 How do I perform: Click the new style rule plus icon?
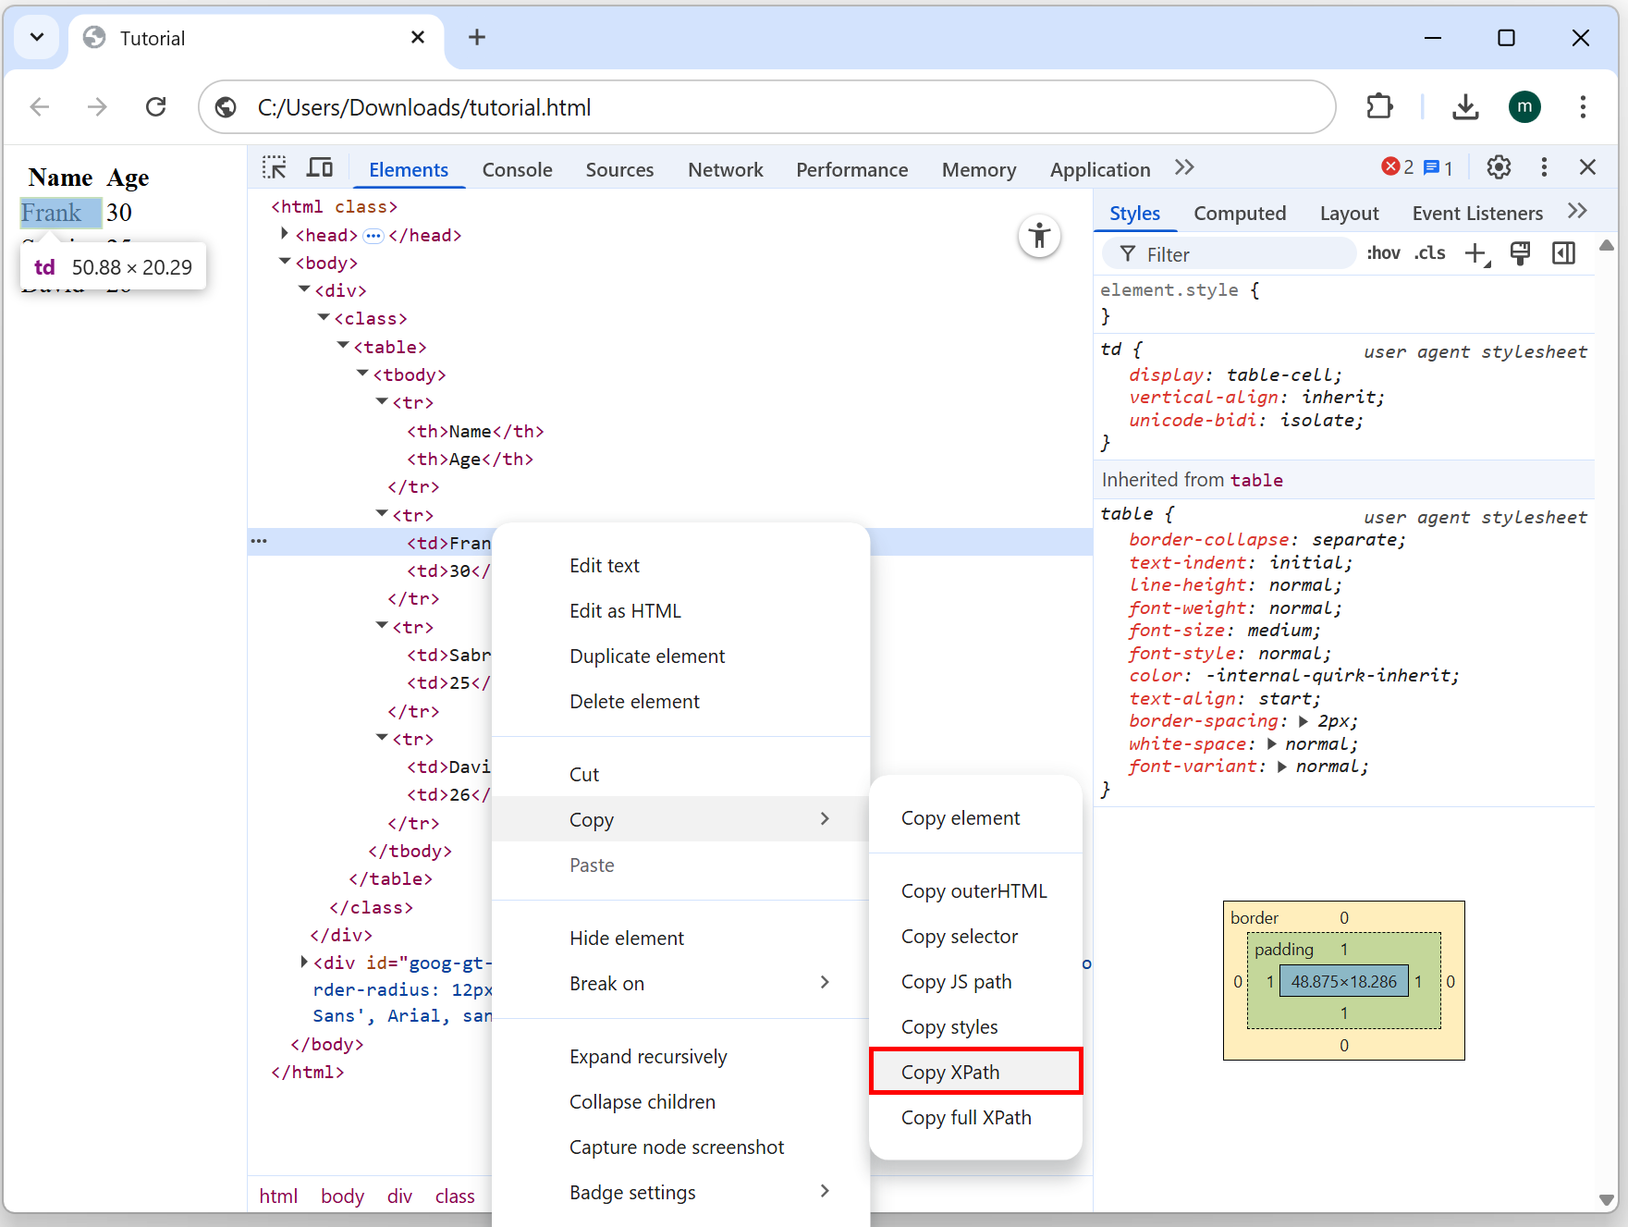point(1476,253)
